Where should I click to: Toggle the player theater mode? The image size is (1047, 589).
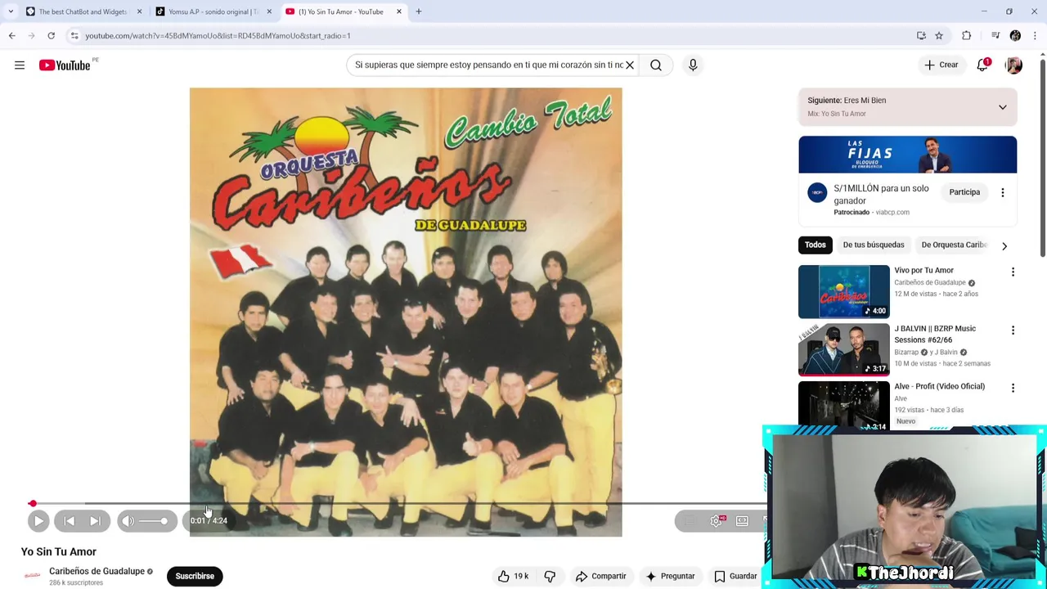click(x=742, y=521)
